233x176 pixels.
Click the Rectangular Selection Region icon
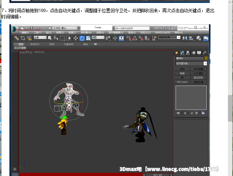[x=62, y=38]
